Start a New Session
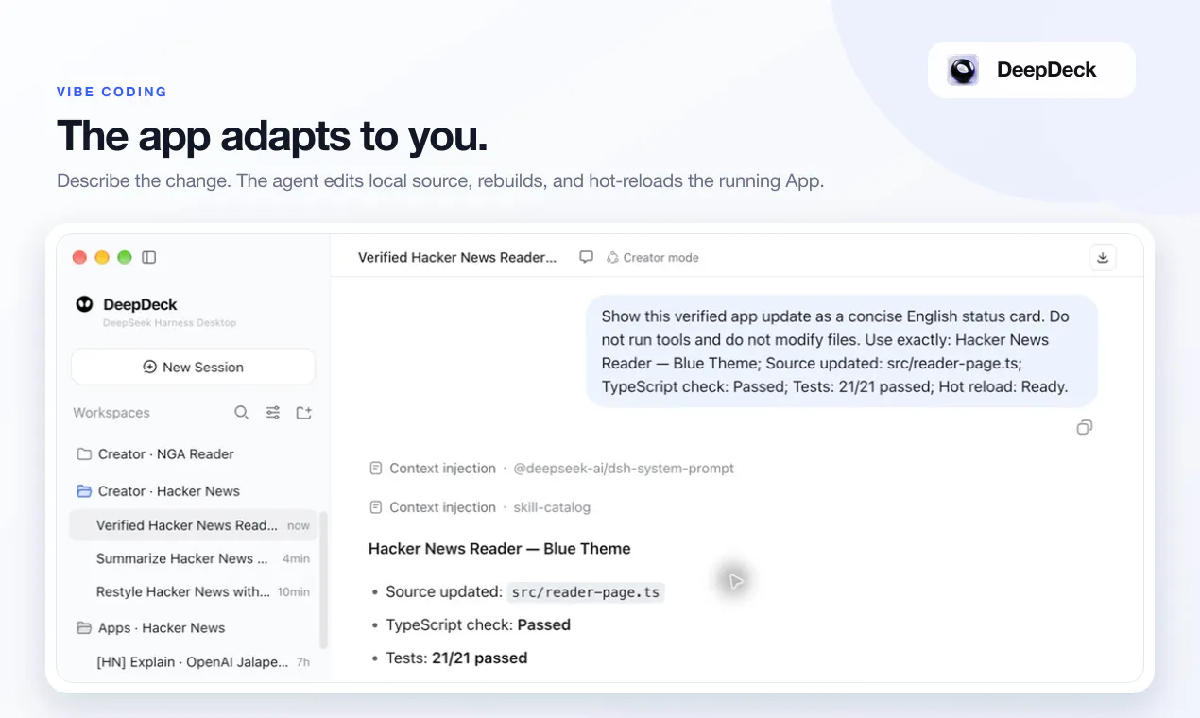This screenshot has height=718, width=1200. [x=193, y=367]
